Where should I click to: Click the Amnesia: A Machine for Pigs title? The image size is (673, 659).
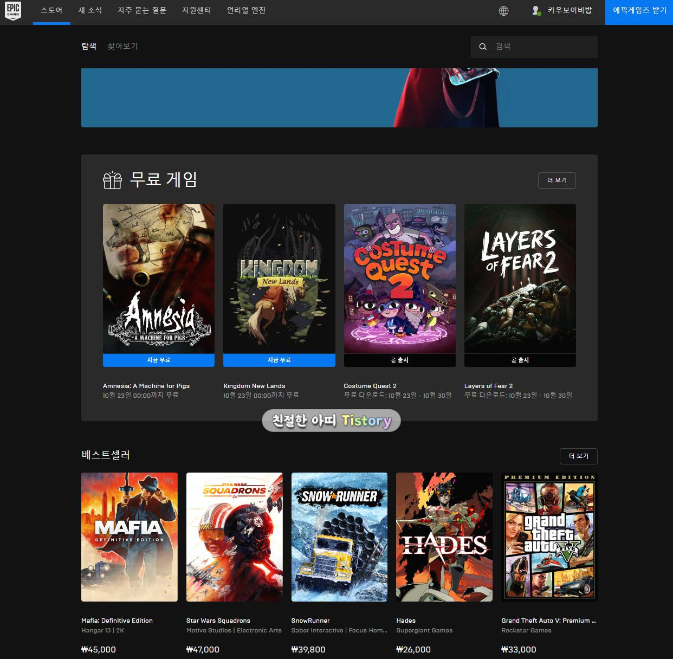click(146, 386)
